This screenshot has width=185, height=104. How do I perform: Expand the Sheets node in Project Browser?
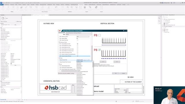click(x=163, y=26)
